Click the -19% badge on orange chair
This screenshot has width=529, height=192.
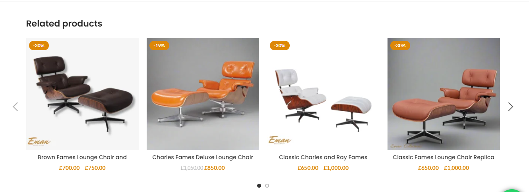tap(159, 46)
